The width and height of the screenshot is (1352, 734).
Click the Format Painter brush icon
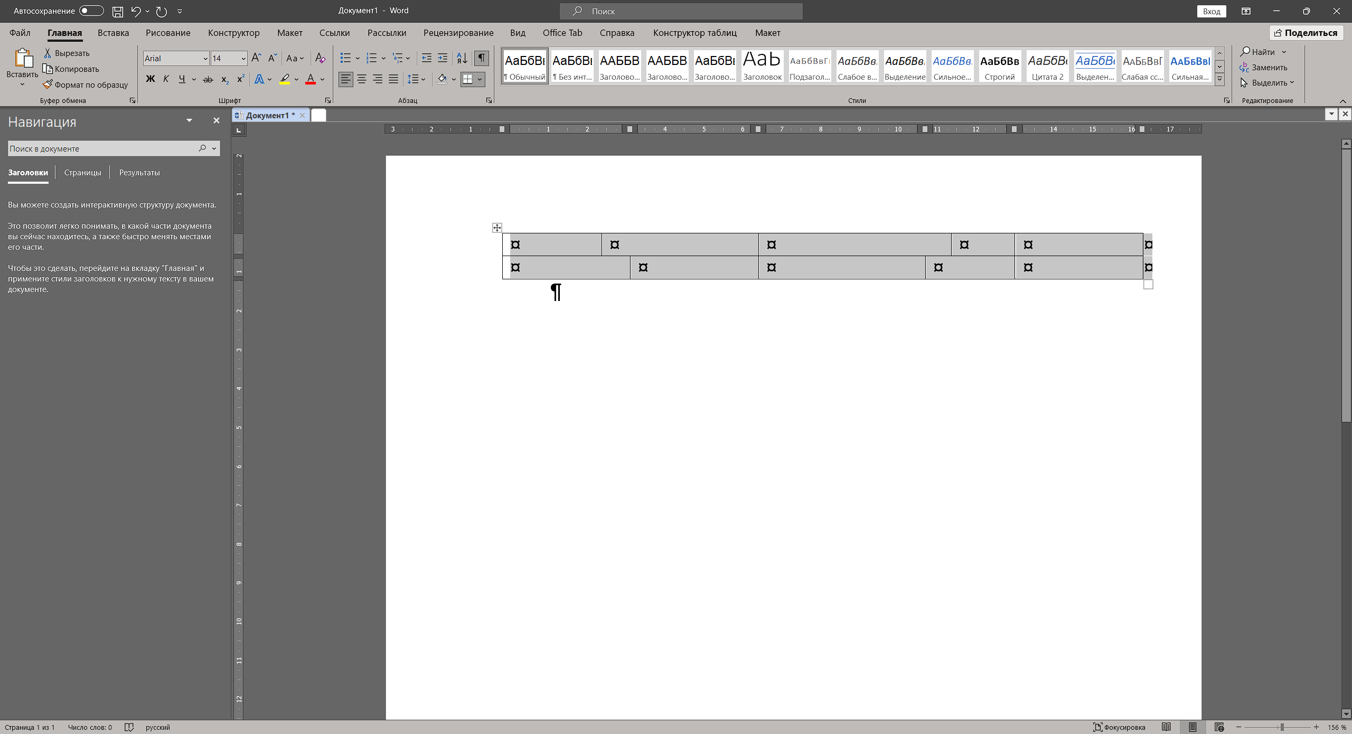point(48,84)
